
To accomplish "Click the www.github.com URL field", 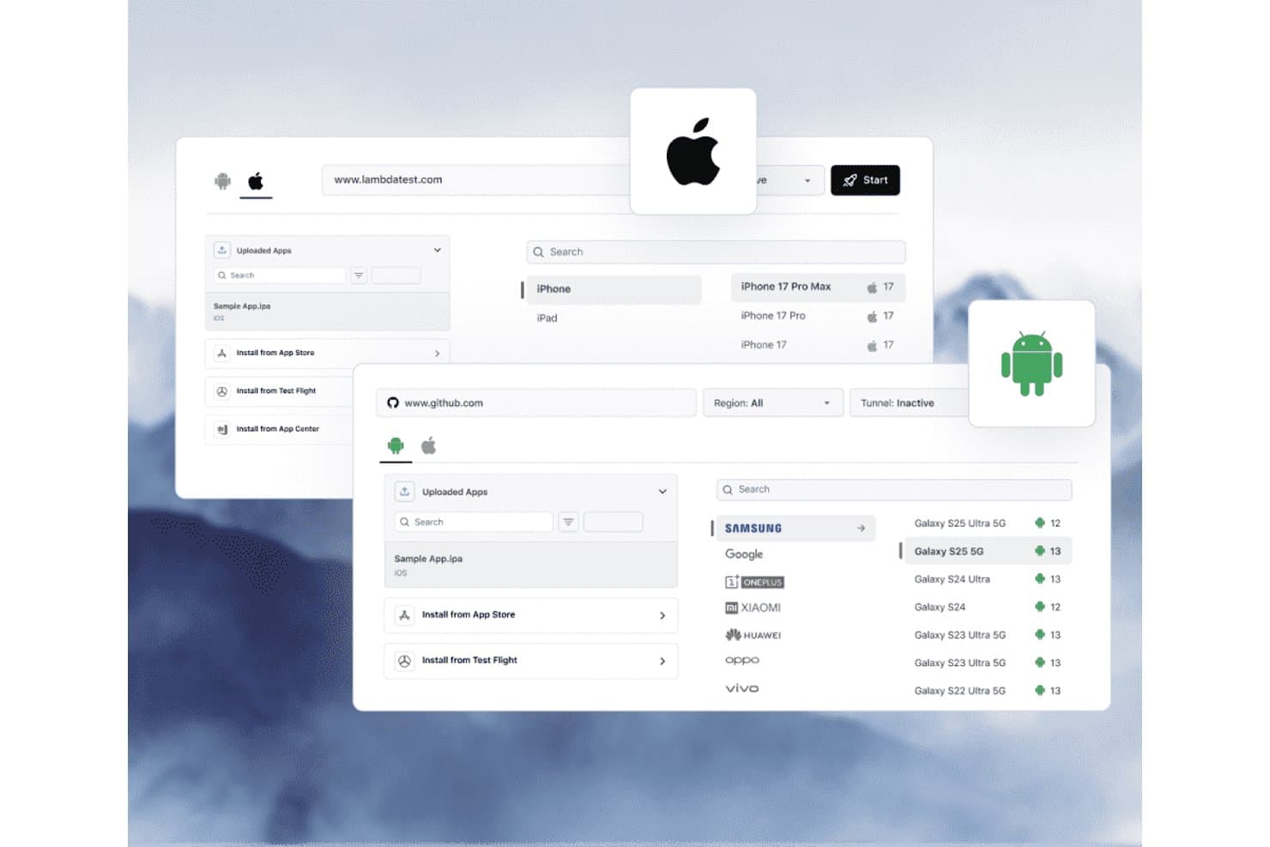I will [x=536, y=402].
